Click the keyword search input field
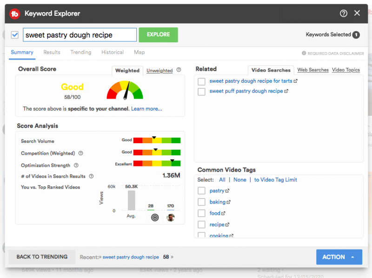 click(80, 35)
